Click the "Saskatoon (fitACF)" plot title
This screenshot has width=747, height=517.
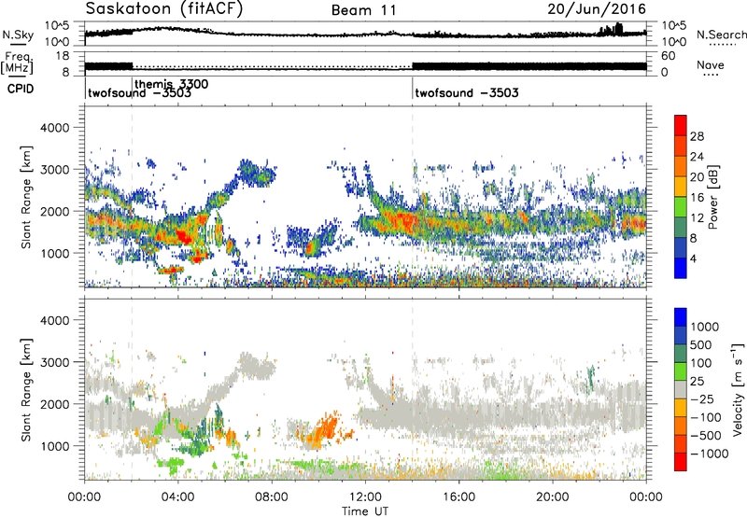[x=164, y=9]
